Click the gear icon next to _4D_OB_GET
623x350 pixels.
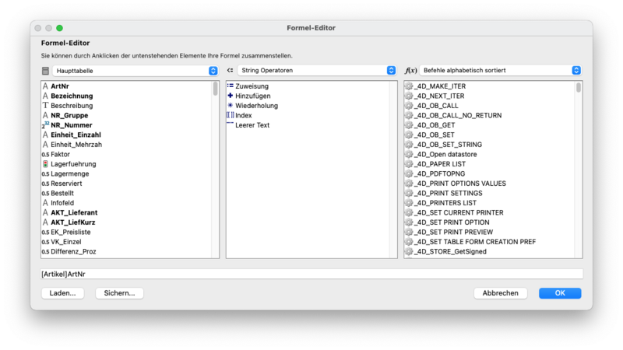pyautogui.click(x=409, y=125)
